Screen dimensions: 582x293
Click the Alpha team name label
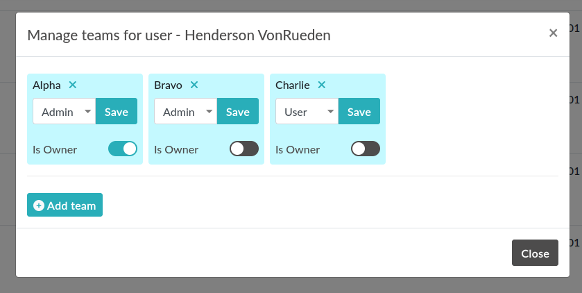(46, 85)
